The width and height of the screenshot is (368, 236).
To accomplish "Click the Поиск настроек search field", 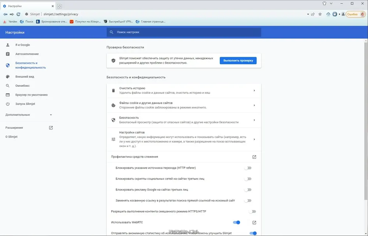I will pyautogui.click(x=184, y=32).
